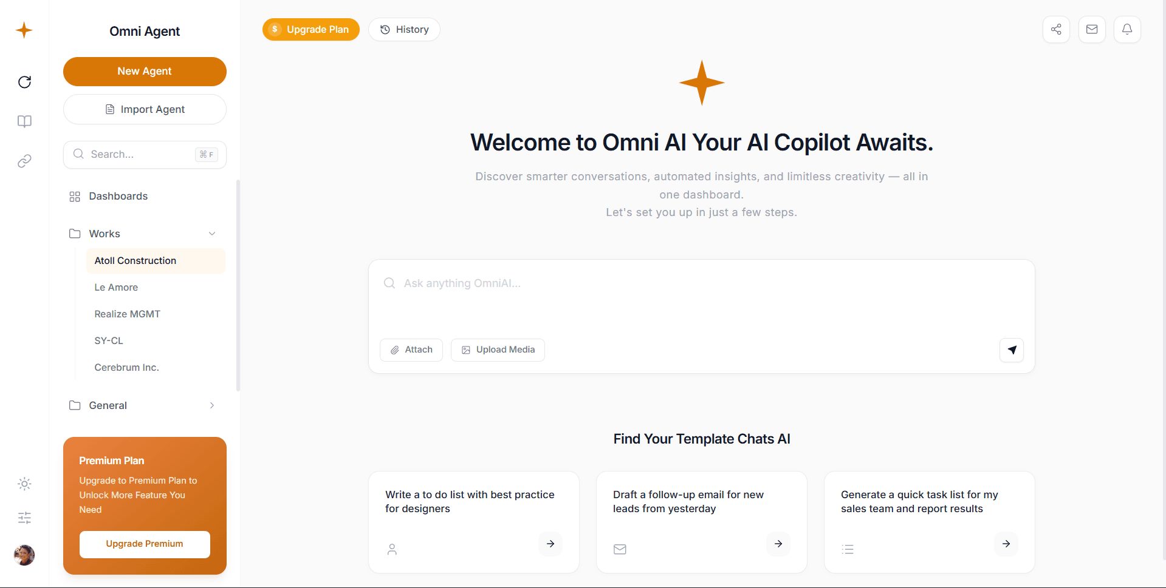Screen dimensions: 1166x588
Task: Expand the General folder
Action: (212, 405)
